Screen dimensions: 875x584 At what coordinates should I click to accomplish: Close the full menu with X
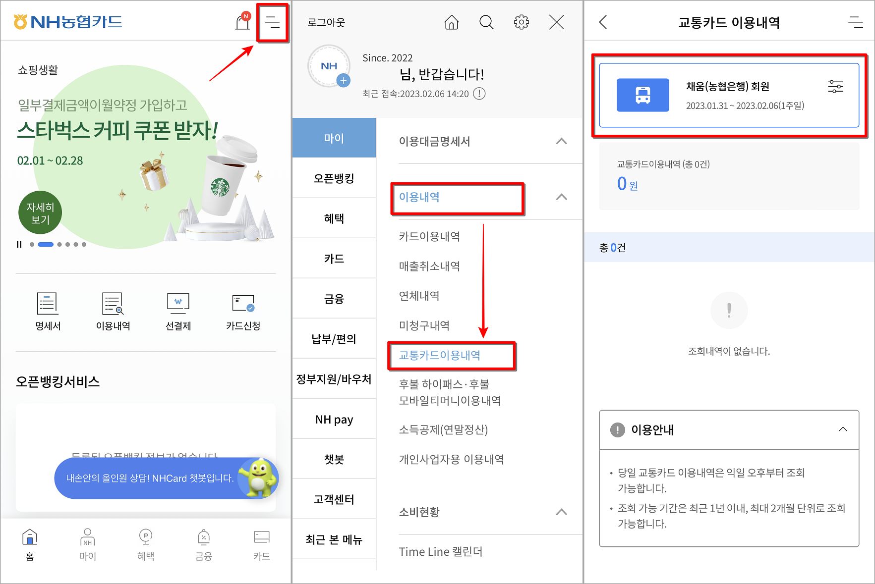pos(557,22)
